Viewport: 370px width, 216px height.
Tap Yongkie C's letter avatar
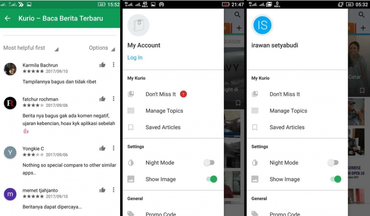pos(10,152)
